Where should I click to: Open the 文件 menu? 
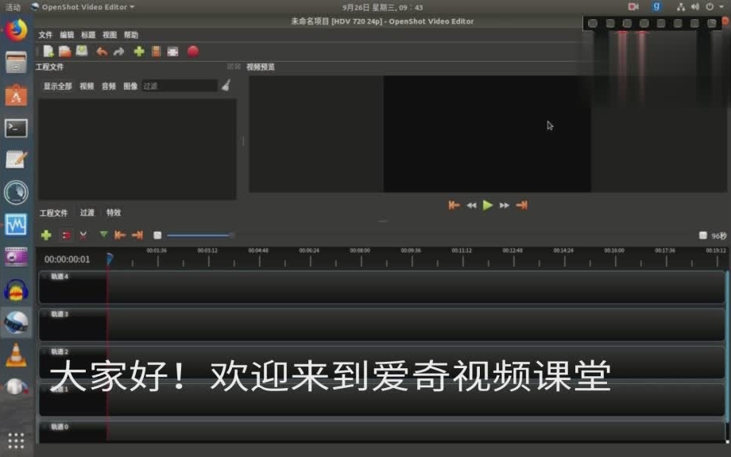point(46,35)
